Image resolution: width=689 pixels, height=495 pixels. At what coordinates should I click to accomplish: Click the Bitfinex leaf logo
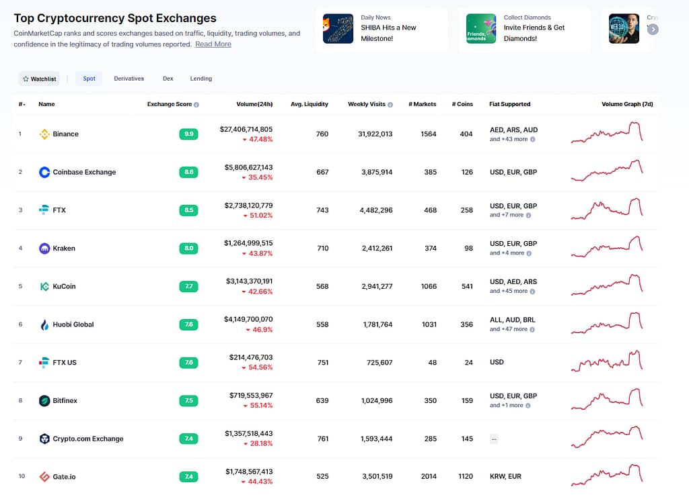(44, 401)
